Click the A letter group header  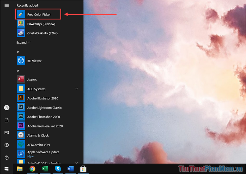[18, 71]
